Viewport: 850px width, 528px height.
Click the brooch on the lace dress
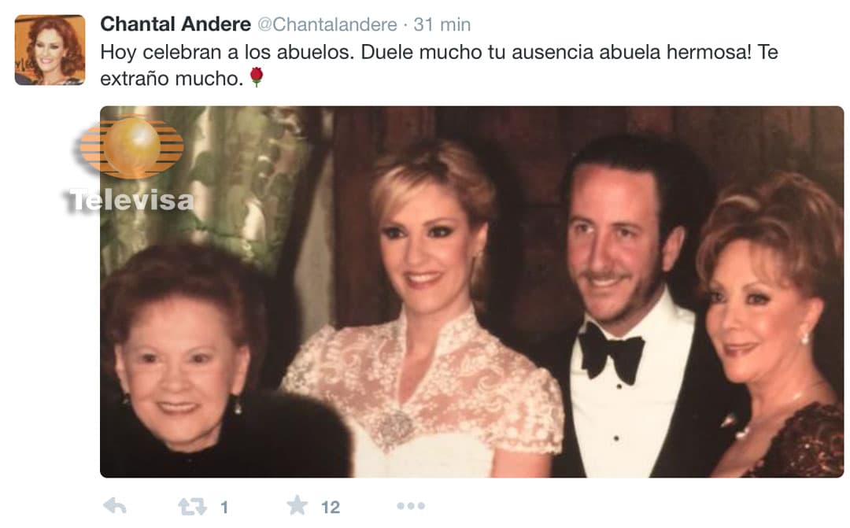395,428
